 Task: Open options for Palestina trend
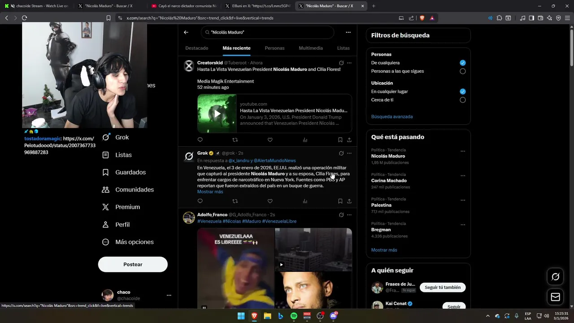[463, 200]
